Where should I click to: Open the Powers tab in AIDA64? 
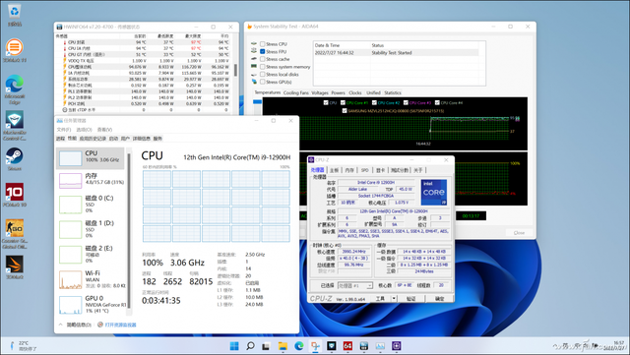[339, 92]
